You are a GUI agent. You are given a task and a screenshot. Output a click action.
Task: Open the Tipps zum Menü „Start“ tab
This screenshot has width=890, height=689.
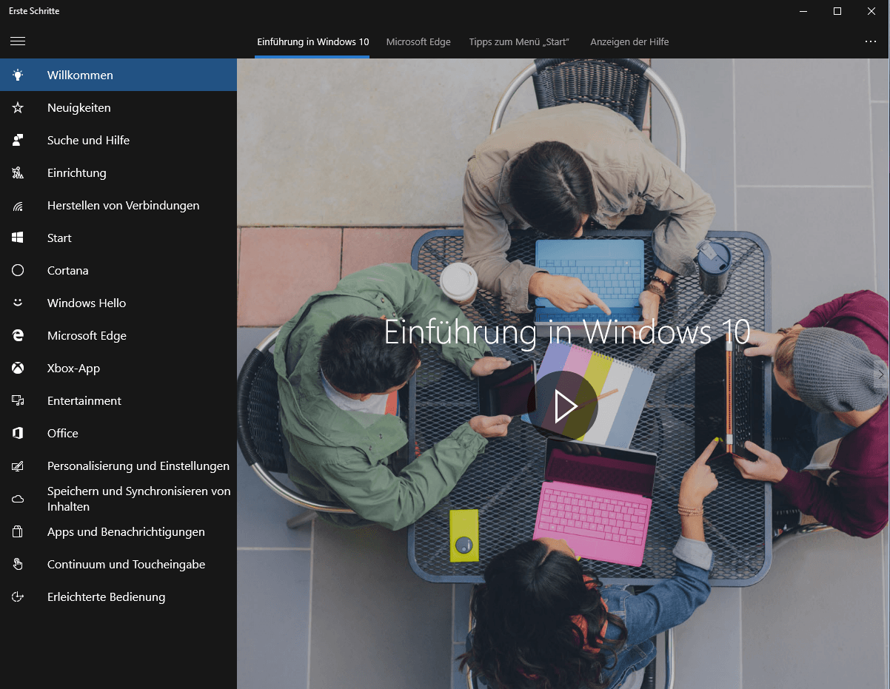pos(519,41)
